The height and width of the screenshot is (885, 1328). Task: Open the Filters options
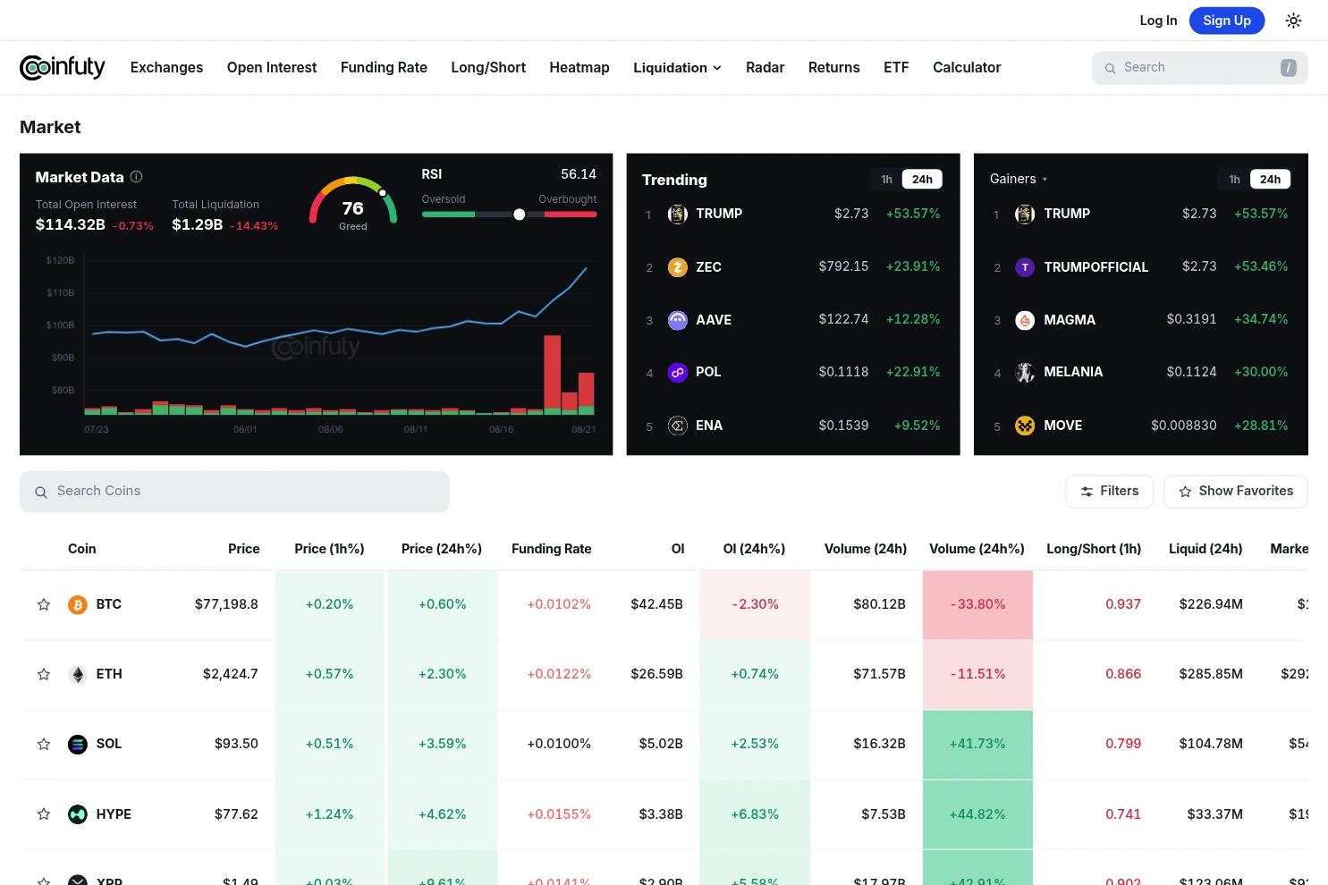(x=1109, y=492)
